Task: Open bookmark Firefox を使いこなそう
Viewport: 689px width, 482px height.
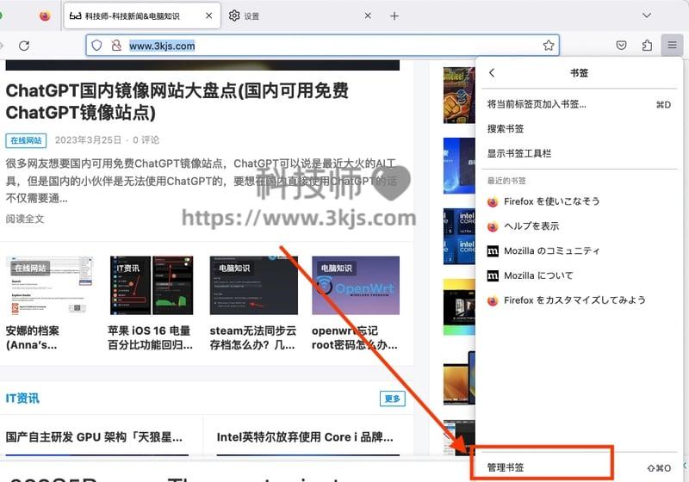Action: (x=579, y=201)
